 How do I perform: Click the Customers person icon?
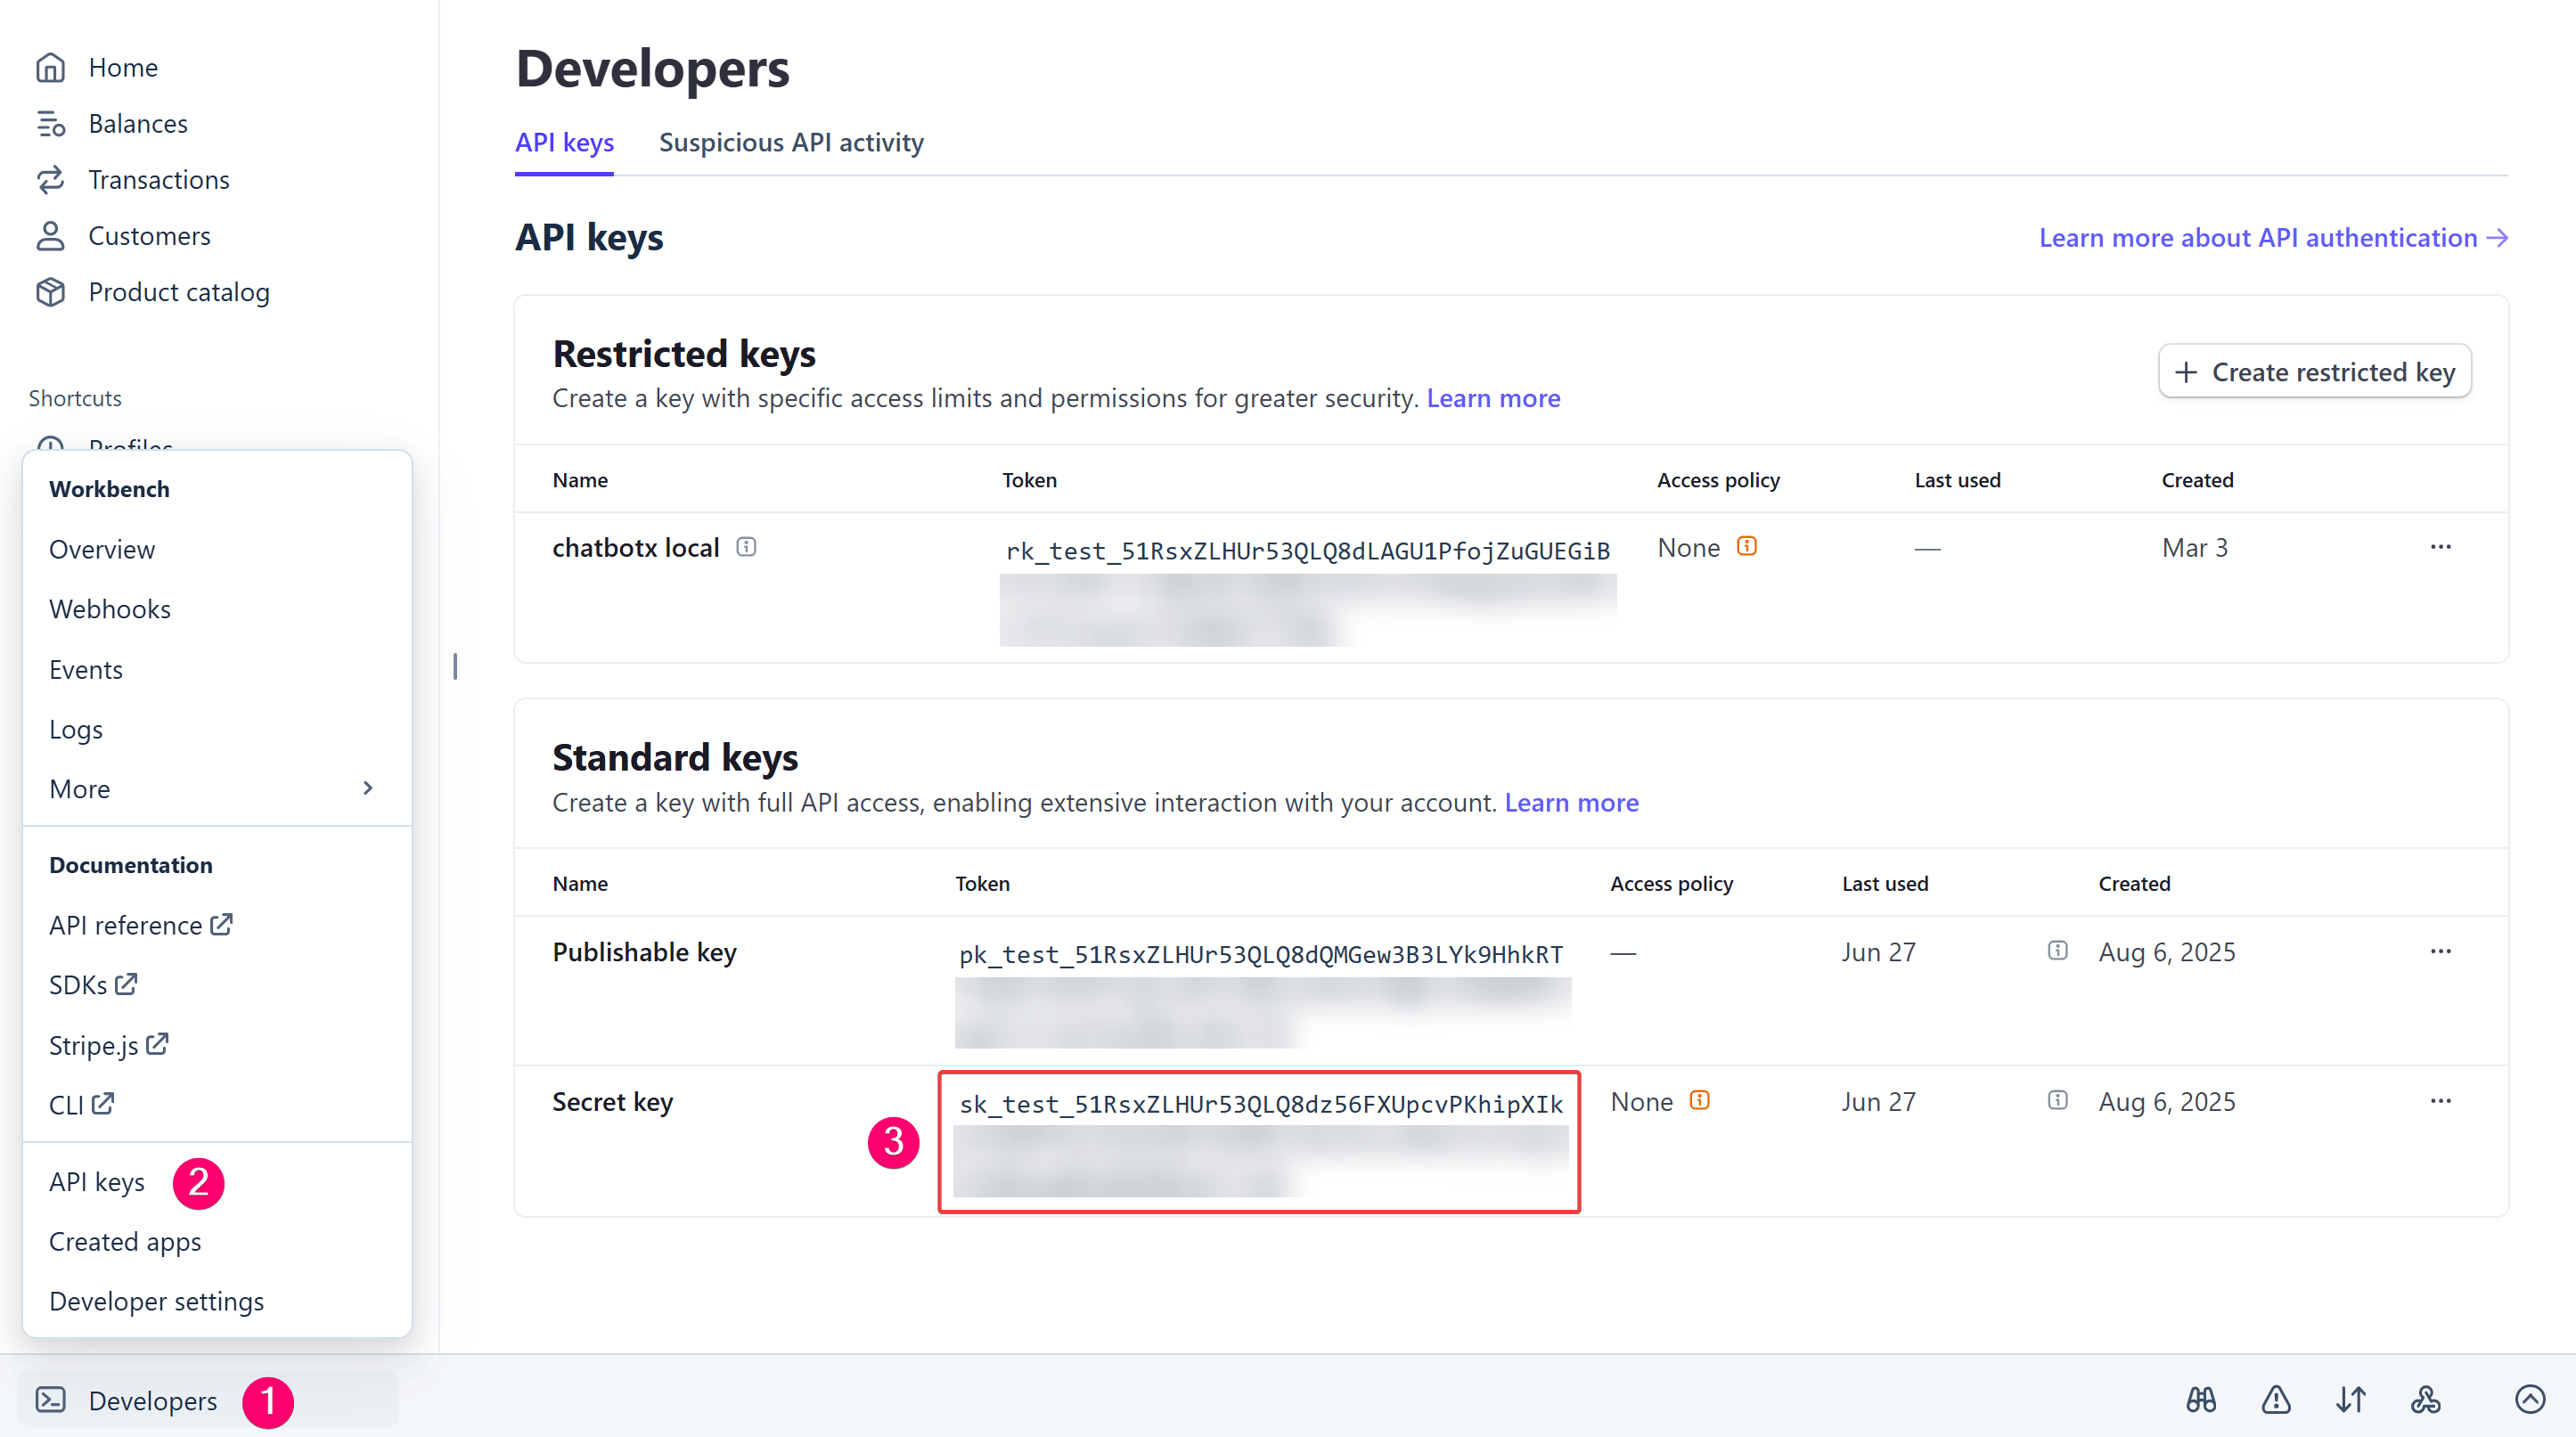coord(50,235)
